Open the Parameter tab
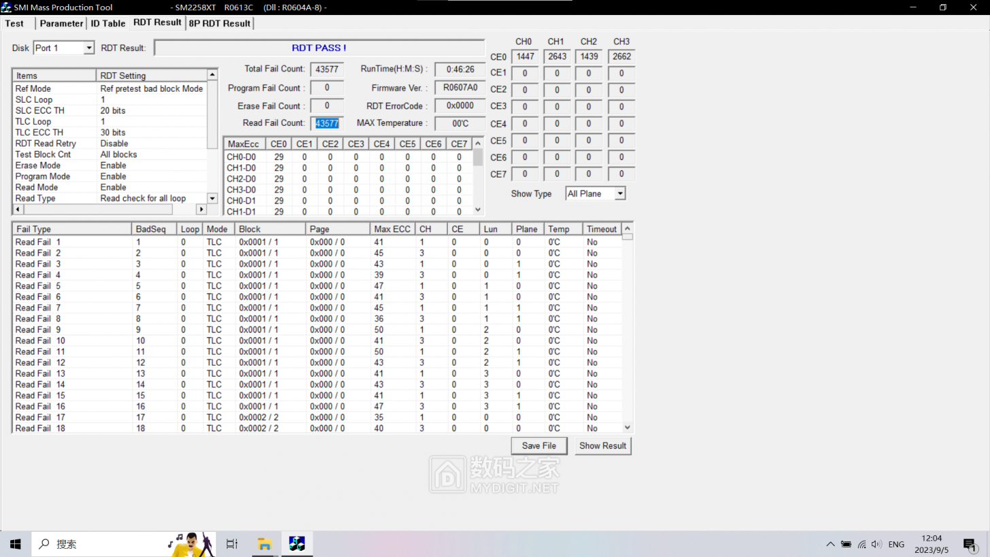The image size is (990, 557). tap(61, 23)
